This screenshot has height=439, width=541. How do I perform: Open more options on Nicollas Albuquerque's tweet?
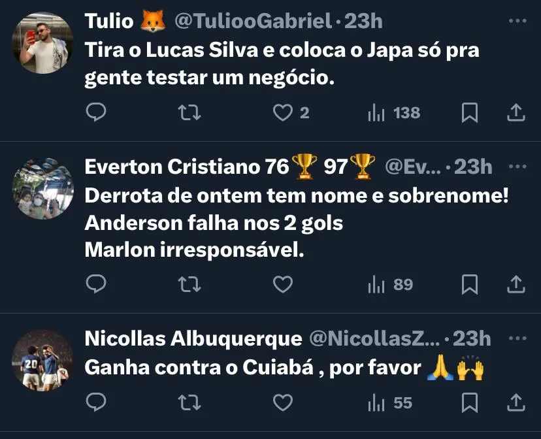point(517,338)
